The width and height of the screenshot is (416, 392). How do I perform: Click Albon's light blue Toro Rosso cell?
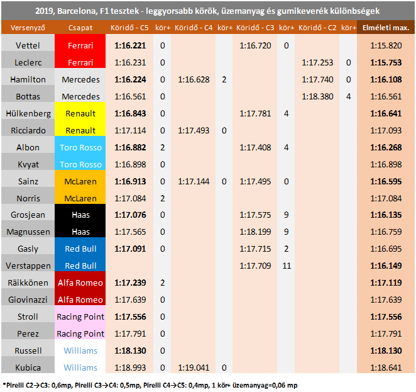point(80,145)
